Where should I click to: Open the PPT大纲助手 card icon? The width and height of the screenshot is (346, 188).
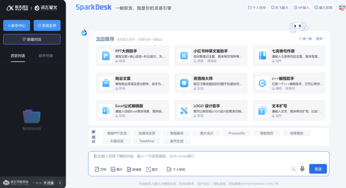coord(106,56)
